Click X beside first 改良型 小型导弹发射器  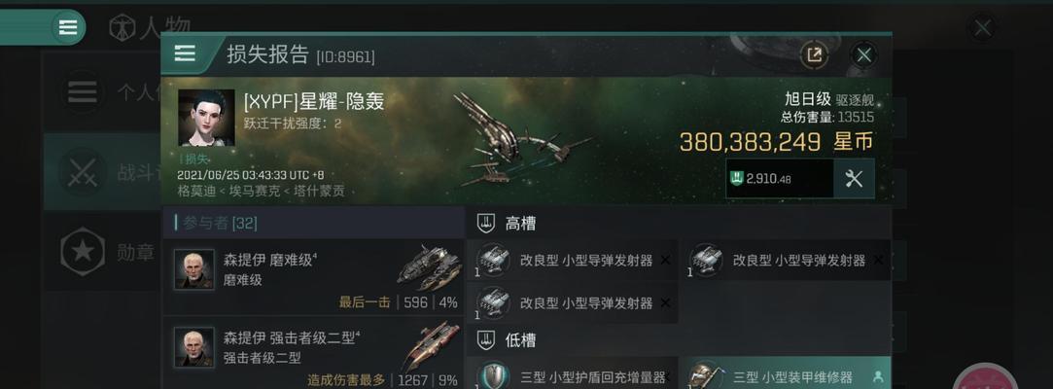[665, 260]
